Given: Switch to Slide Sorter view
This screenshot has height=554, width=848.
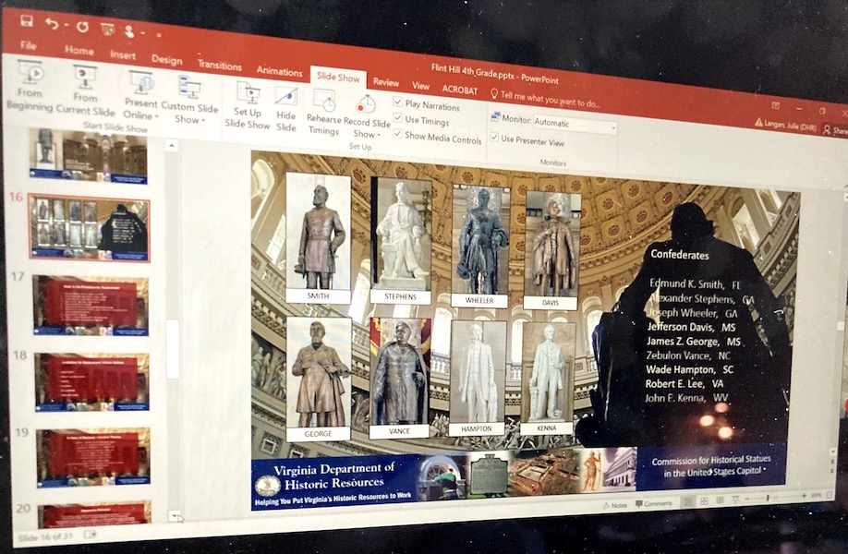Looking at the screenshot, I should click(704, 501).
